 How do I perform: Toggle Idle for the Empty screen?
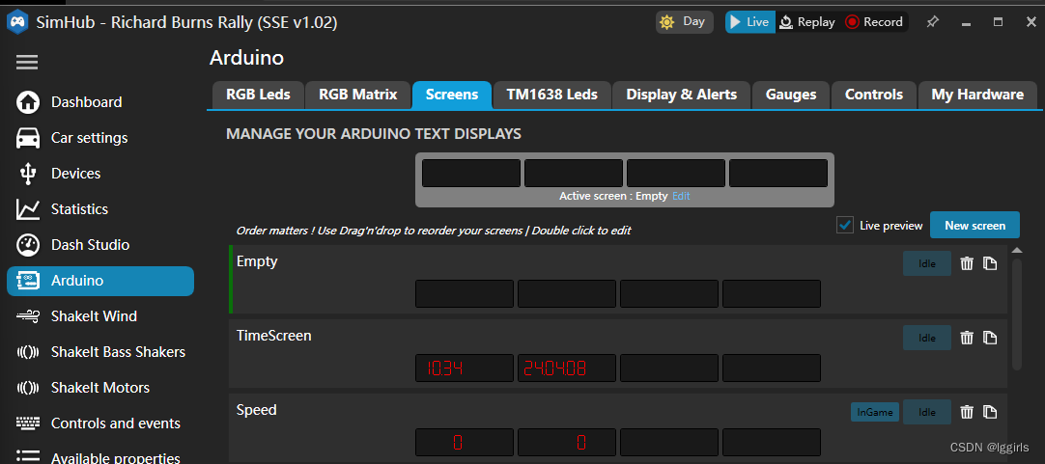tap(927, 263)
